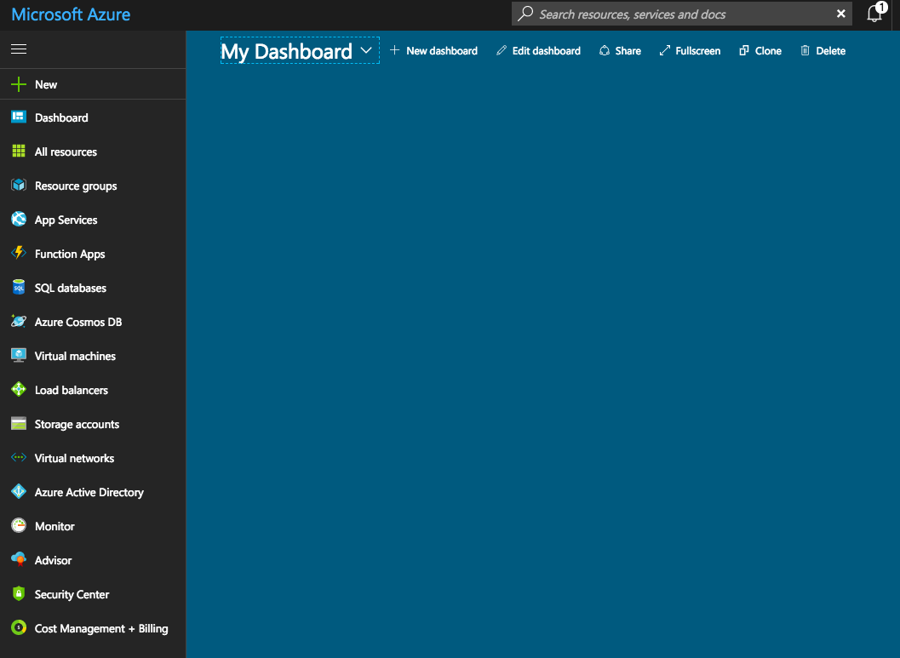The width and height of the screenshot is (900, 658).
Task: Open the Security Center shield icon
Action: [x=18, y=594]
